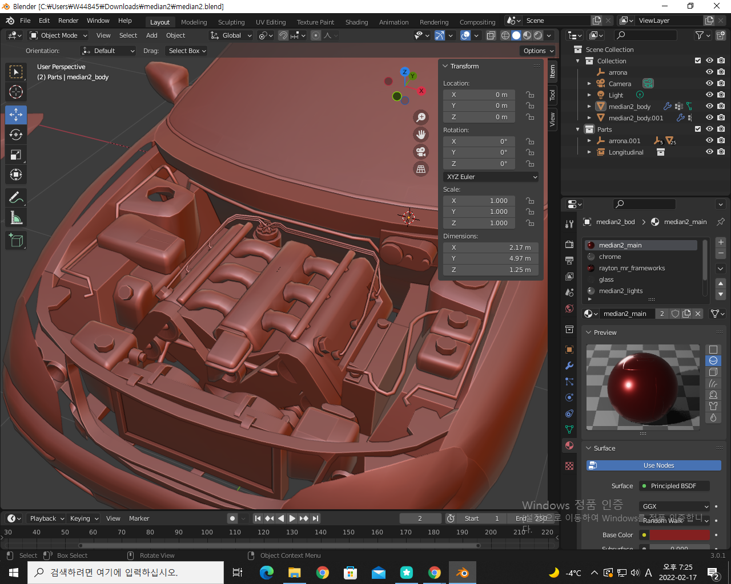Remove the material slot with minus
This screenshot has height=584, width=731.
(x=721, y=253)
